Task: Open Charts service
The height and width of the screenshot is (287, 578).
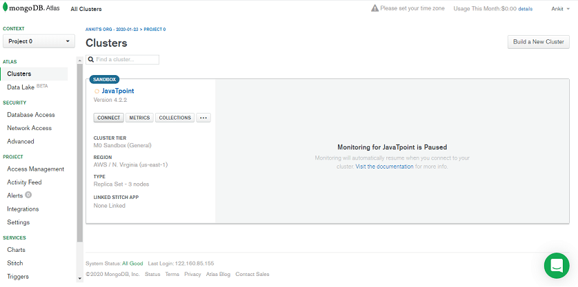Action: click(17, 249)
